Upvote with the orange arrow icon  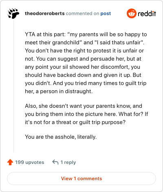[x=10, y=162]
